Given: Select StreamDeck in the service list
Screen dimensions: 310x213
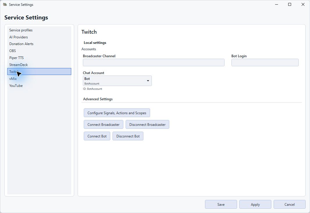Looking at the screenshot, I should click(39, 65).
